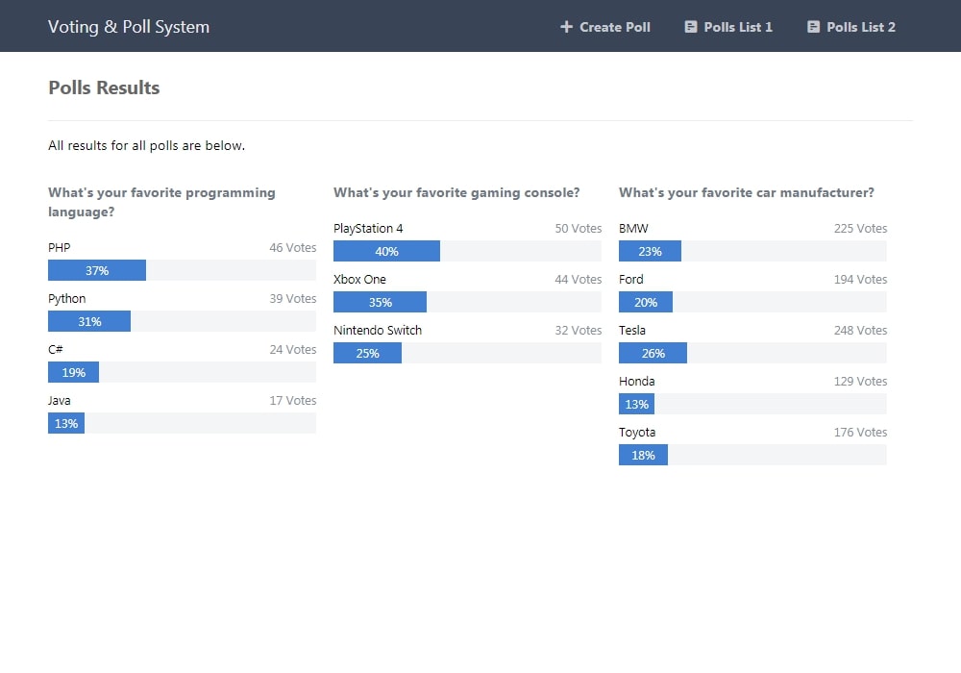The width and height of the screenshot is (961, 673).
Task: Open the Create Poll menu item
Action: tap(604, 27)
